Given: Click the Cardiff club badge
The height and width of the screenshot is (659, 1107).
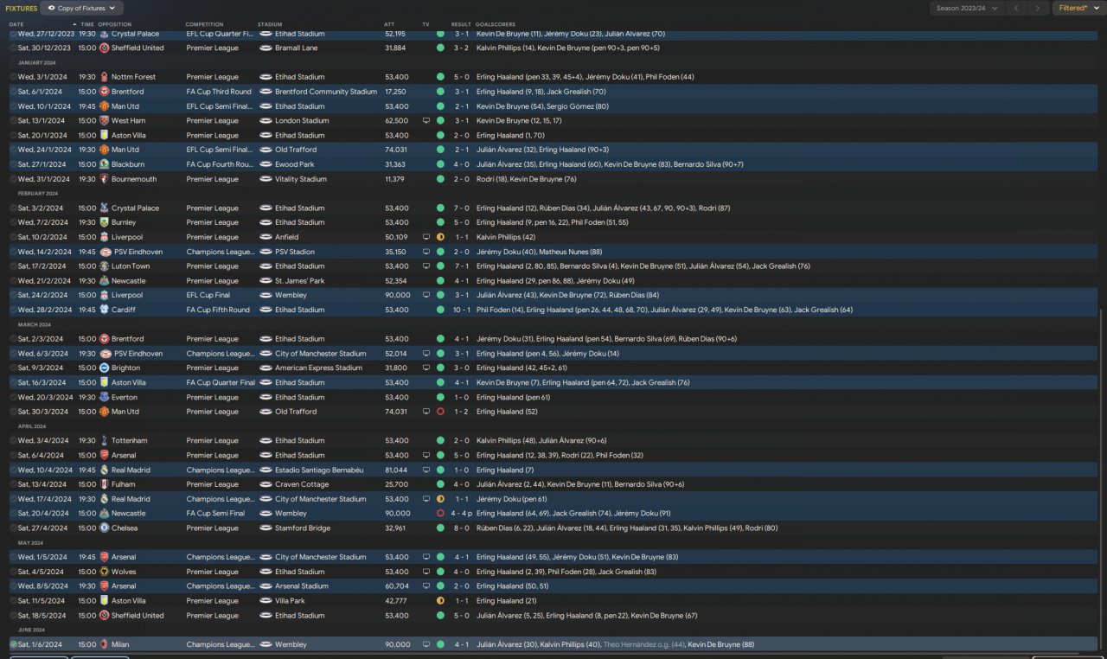Looking at the screenshot, I should tap(104, 310).
